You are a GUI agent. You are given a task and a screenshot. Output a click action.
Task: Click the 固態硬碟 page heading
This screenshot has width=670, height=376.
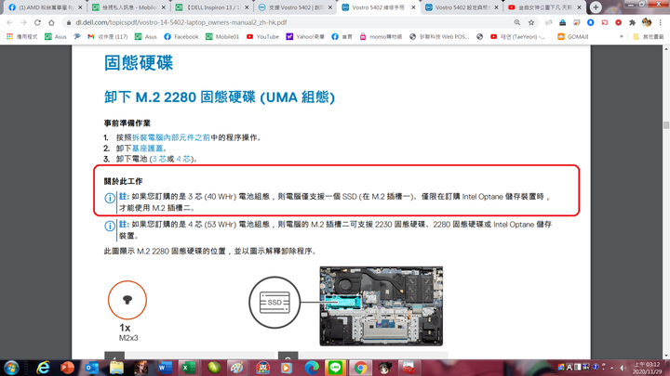click(x=139, y=63)
